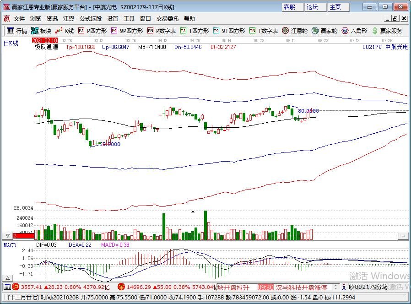Open the 设置 menu

point(113,19)
